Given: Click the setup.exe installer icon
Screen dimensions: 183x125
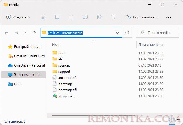Looking at the screenshot, I should [55, 96].
